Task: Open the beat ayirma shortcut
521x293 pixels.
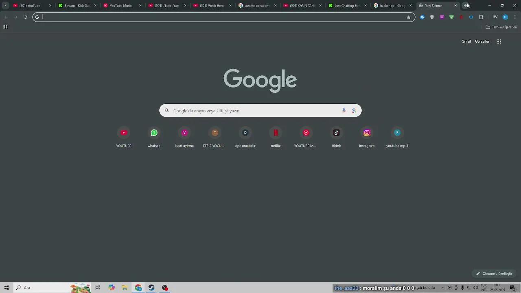Action: pos(184,138)
